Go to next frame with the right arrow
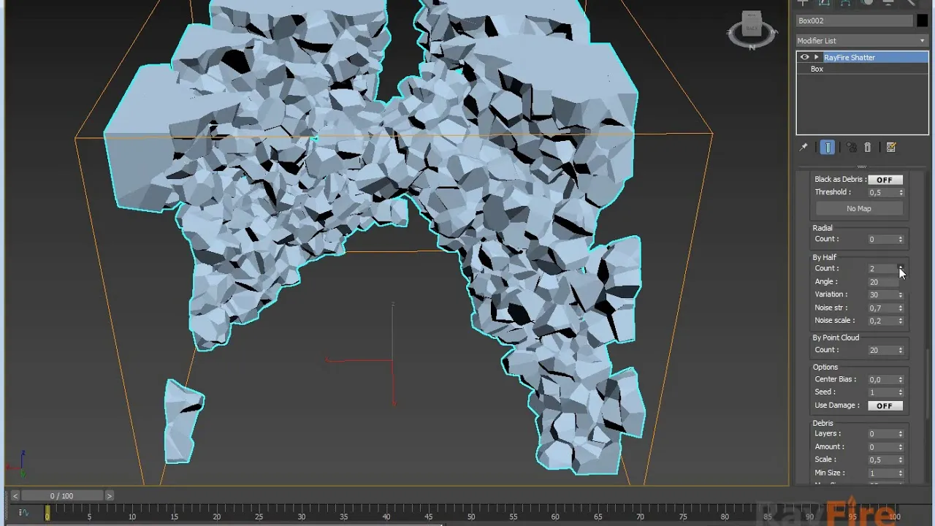 (109, 496)
